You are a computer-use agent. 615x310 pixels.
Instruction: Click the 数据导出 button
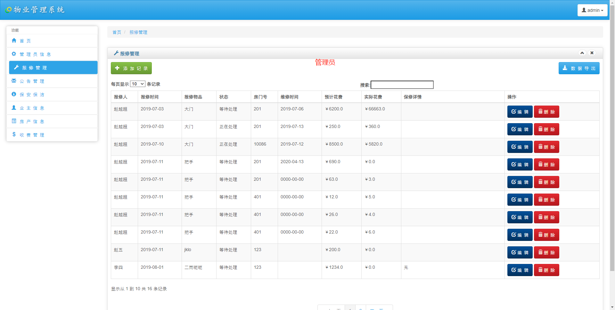(579, 68)
